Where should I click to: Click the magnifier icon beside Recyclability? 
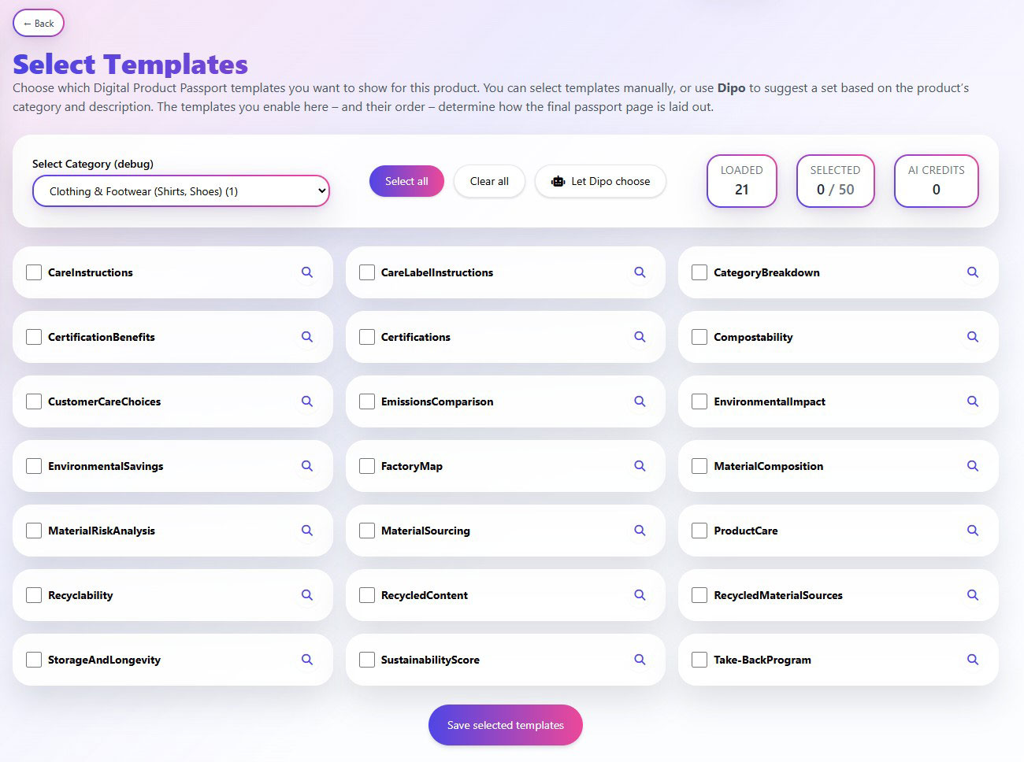pyautogui.click(x=306, y=595)
